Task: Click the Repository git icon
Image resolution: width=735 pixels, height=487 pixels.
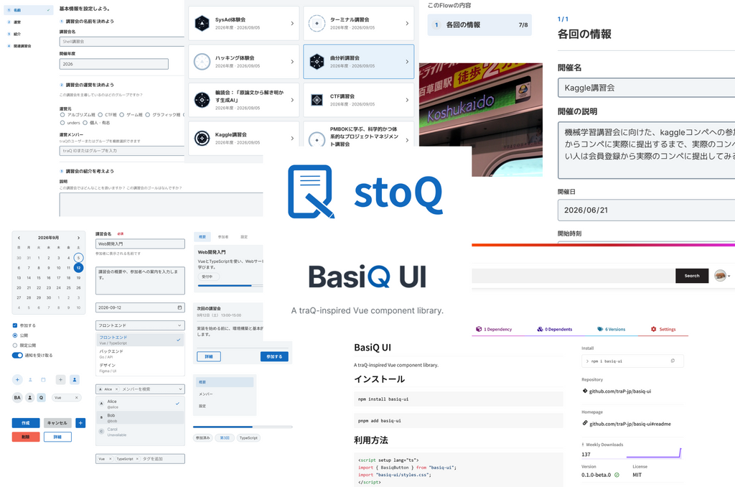Action: point(585,391)
